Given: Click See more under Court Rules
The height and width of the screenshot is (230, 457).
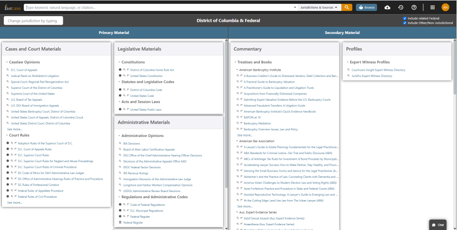Looking at the screenshot, I should [15, 202].
